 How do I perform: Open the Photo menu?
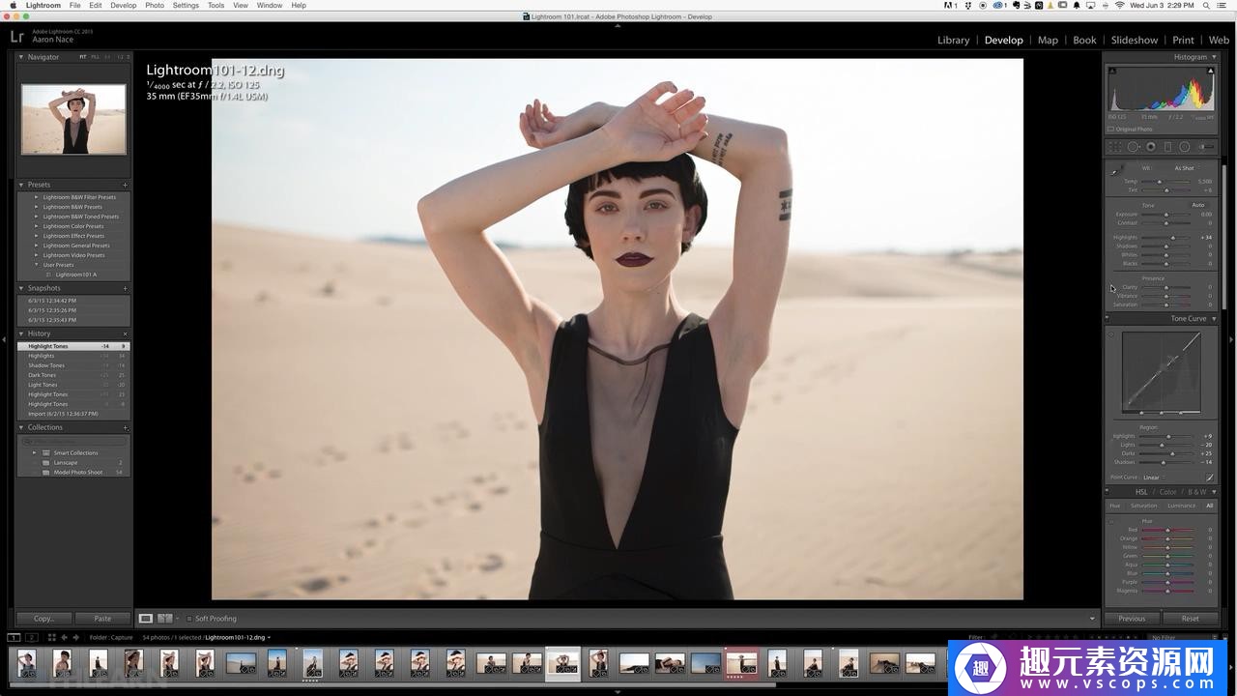pyautogui.click(x=154, y=5)
